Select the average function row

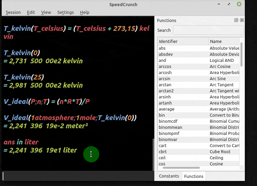coord(199,109)
